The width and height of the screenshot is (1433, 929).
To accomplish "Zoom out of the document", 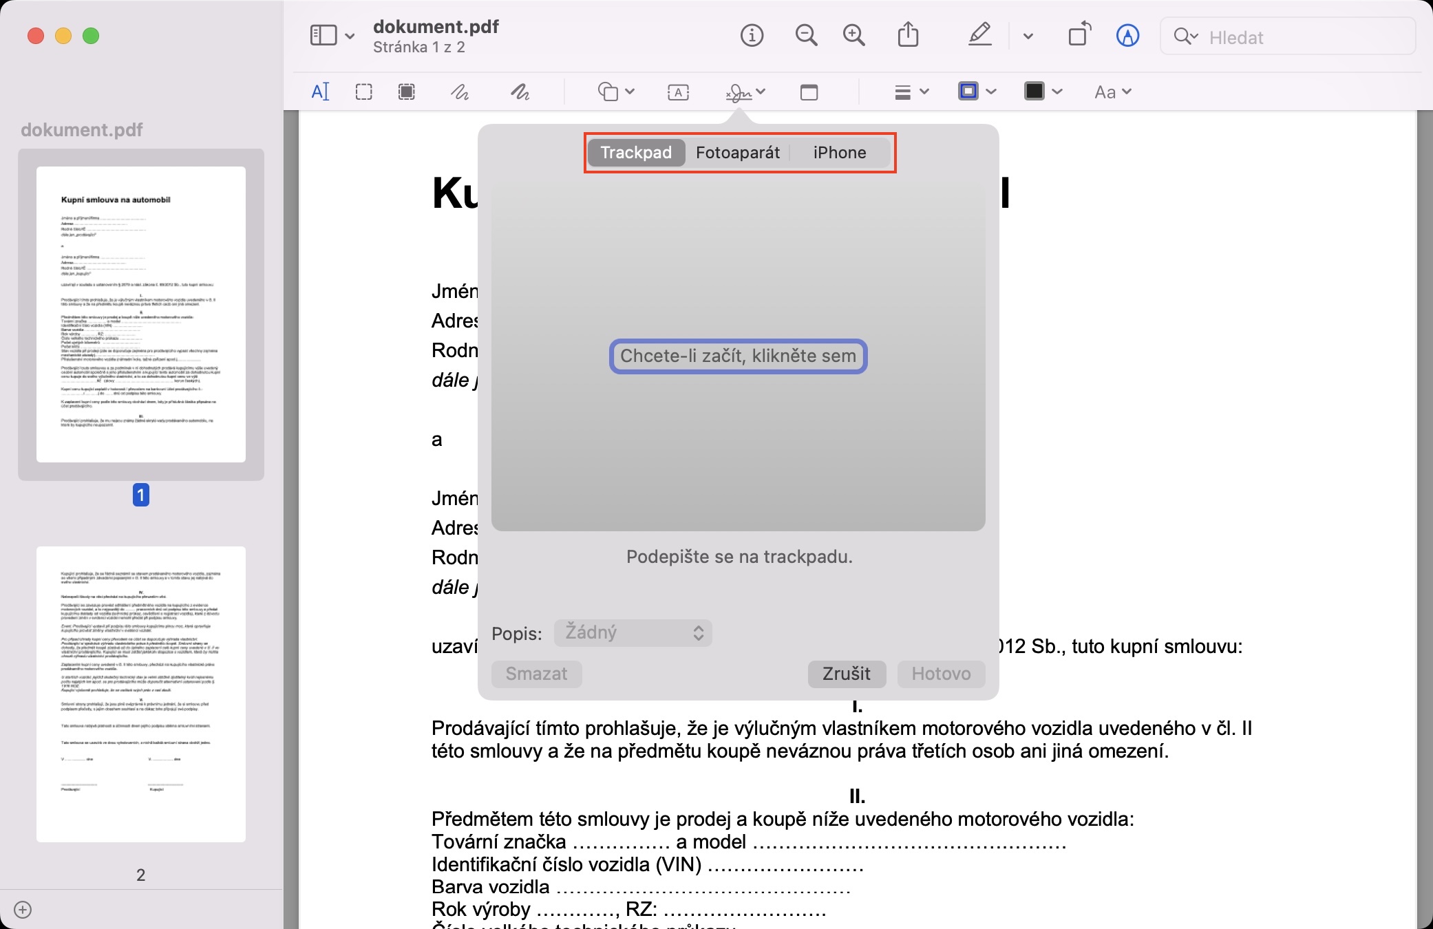I will pos(806,35).
